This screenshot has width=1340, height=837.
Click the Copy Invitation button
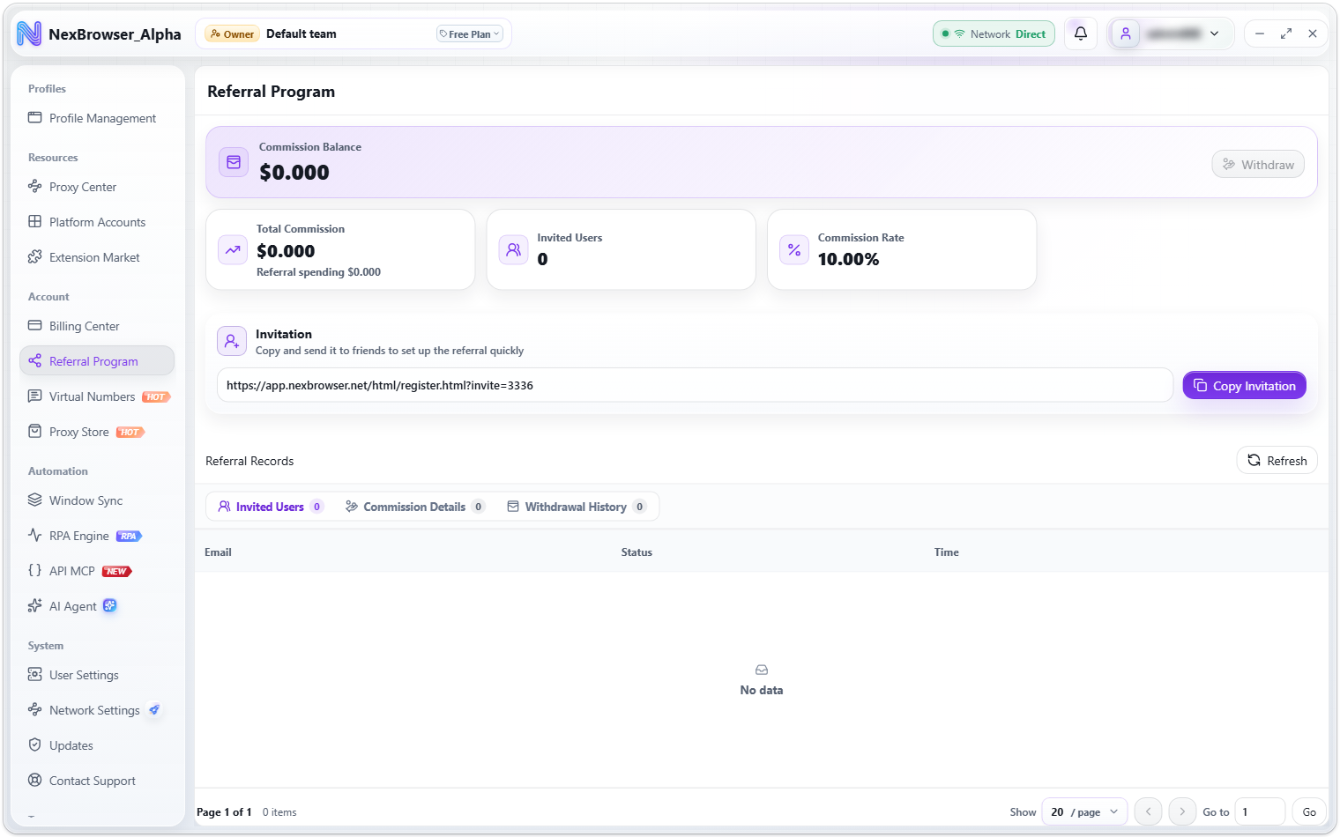click(x=1245, y=385)
